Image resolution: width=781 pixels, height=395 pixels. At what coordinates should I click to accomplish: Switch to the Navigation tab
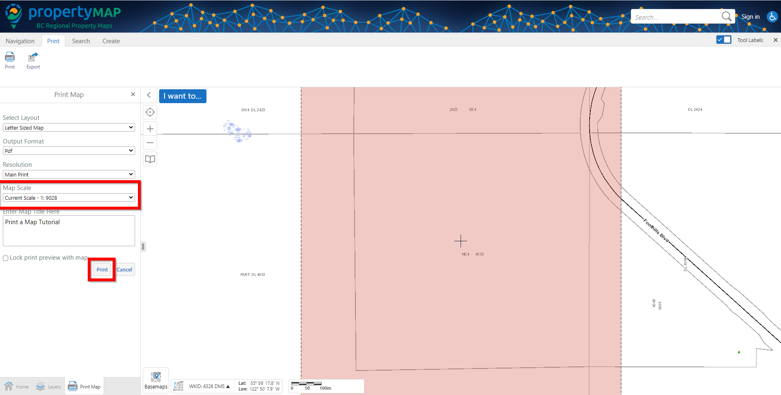[x=20, y=41]
